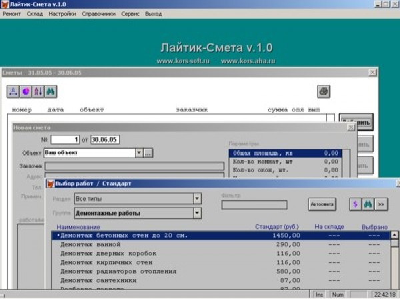Click the structure tree icon in Сметы toolbar
Image resolution: width=400 pixels, height=299 pixels.
(x=13, y=91)
